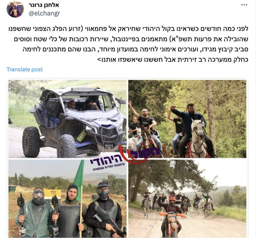This screenshot has width=256, height=238.
Task: Open the three-dot more options menu
Action: (x=244, y=5)
